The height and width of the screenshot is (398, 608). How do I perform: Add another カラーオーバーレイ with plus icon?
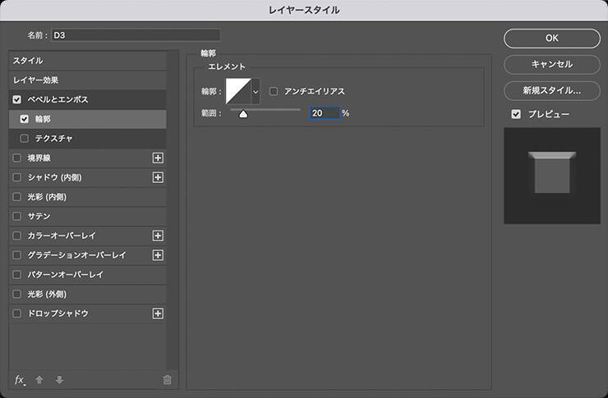[x=159, y=236]
